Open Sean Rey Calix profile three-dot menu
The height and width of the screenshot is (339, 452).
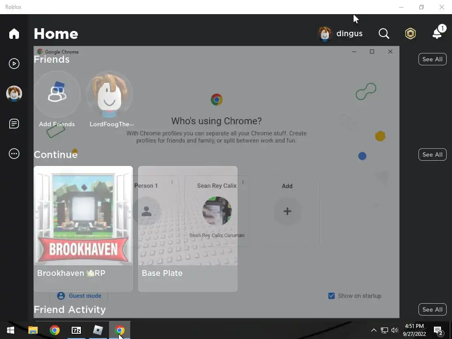[243, 182]
